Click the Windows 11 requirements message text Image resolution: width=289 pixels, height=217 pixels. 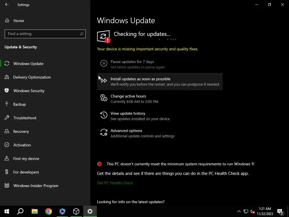coord(180,164)
